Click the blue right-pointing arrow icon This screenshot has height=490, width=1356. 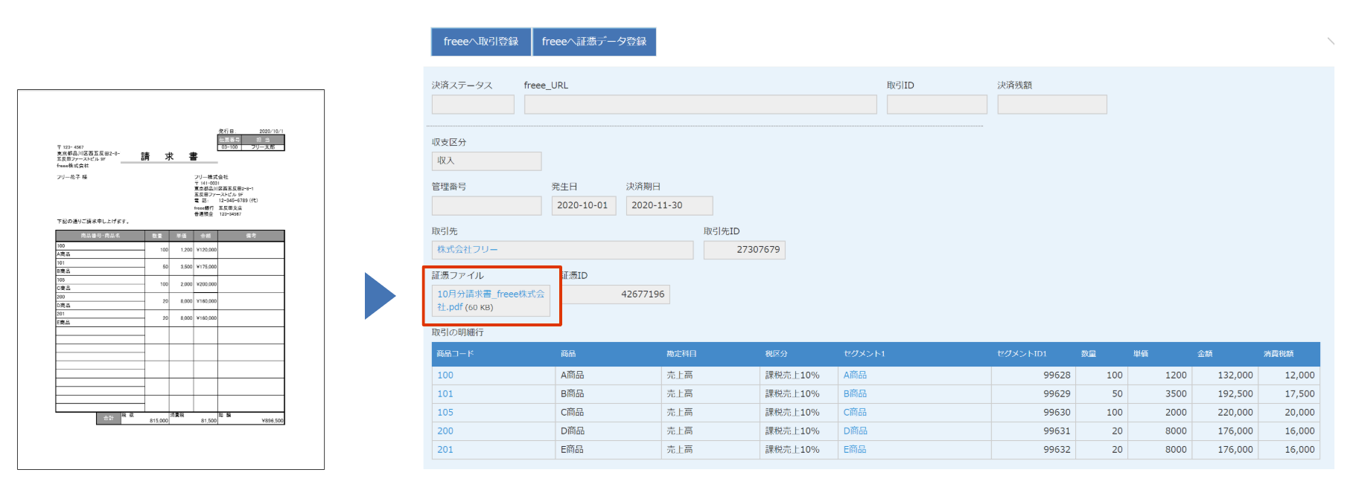point(379,296)
